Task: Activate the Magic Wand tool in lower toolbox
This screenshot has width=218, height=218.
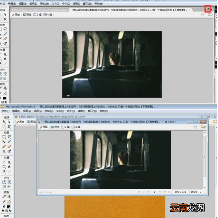Action: pyautogui.click(x=4, y=142)
